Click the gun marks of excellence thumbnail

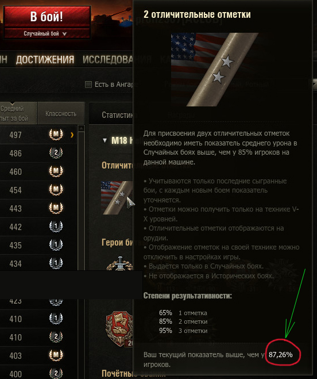[x=117, y=197]
